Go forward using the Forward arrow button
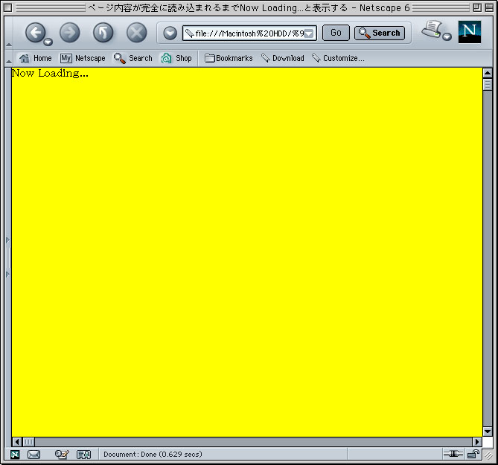This screenshot has height=465, width=498. click(x=70, y=33)
